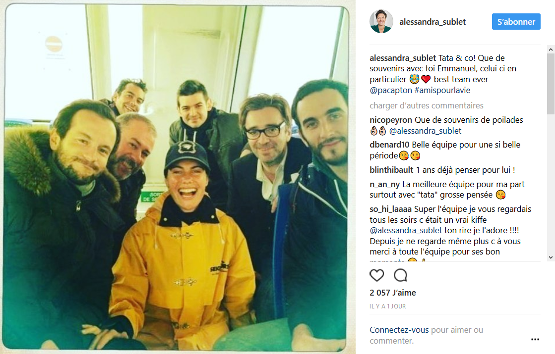Image resolution: width=555 pixels, height=354 pixels.
Task: Open the @pacapton mention link
Action: (x=391, y=90)
